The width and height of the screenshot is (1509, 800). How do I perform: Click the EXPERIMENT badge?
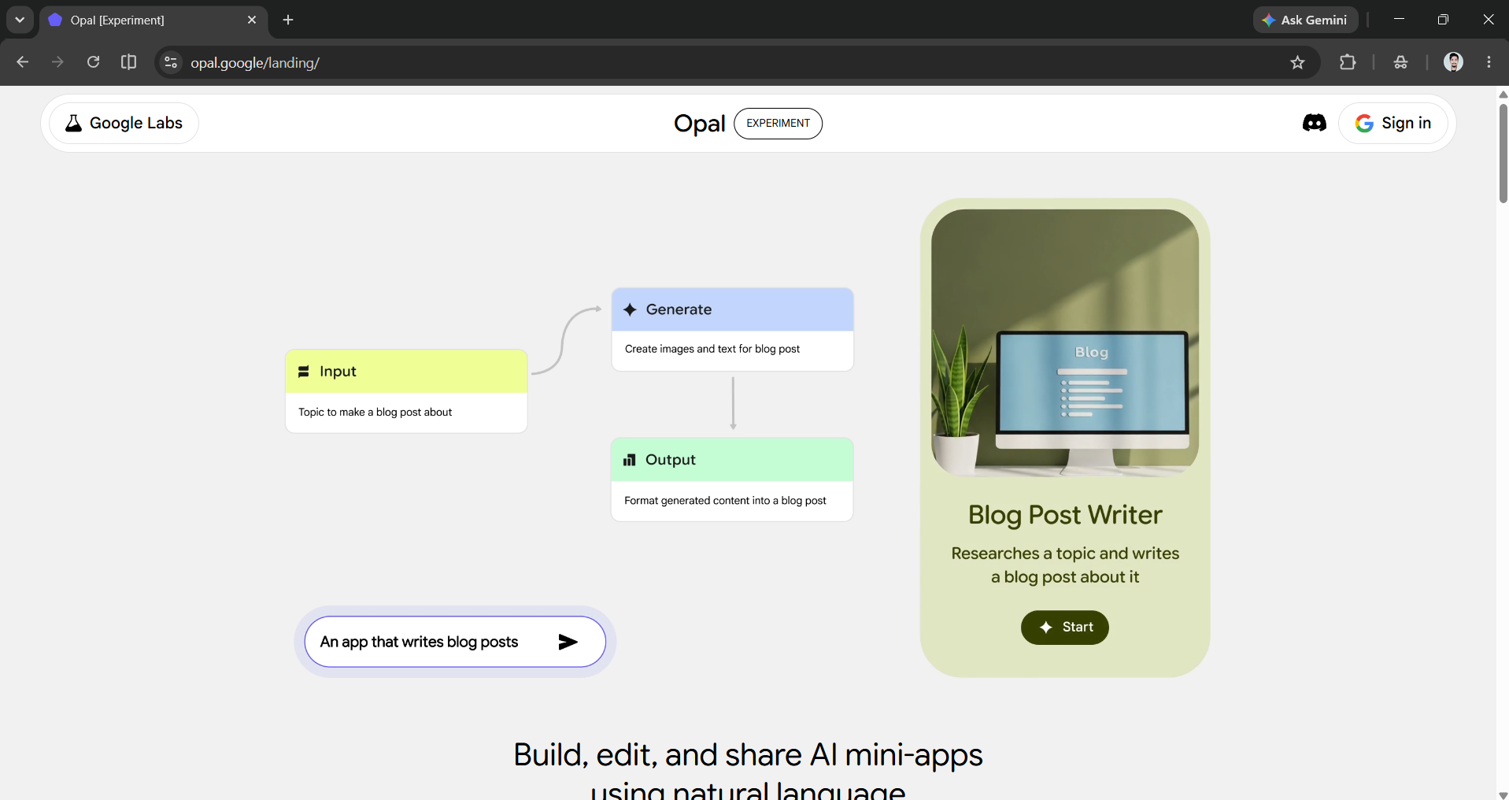[778, 123]
